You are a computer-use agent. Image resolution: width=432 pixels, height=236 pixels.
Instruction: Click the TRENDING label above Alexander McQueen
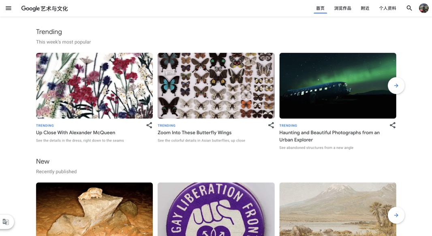(45, 125)
